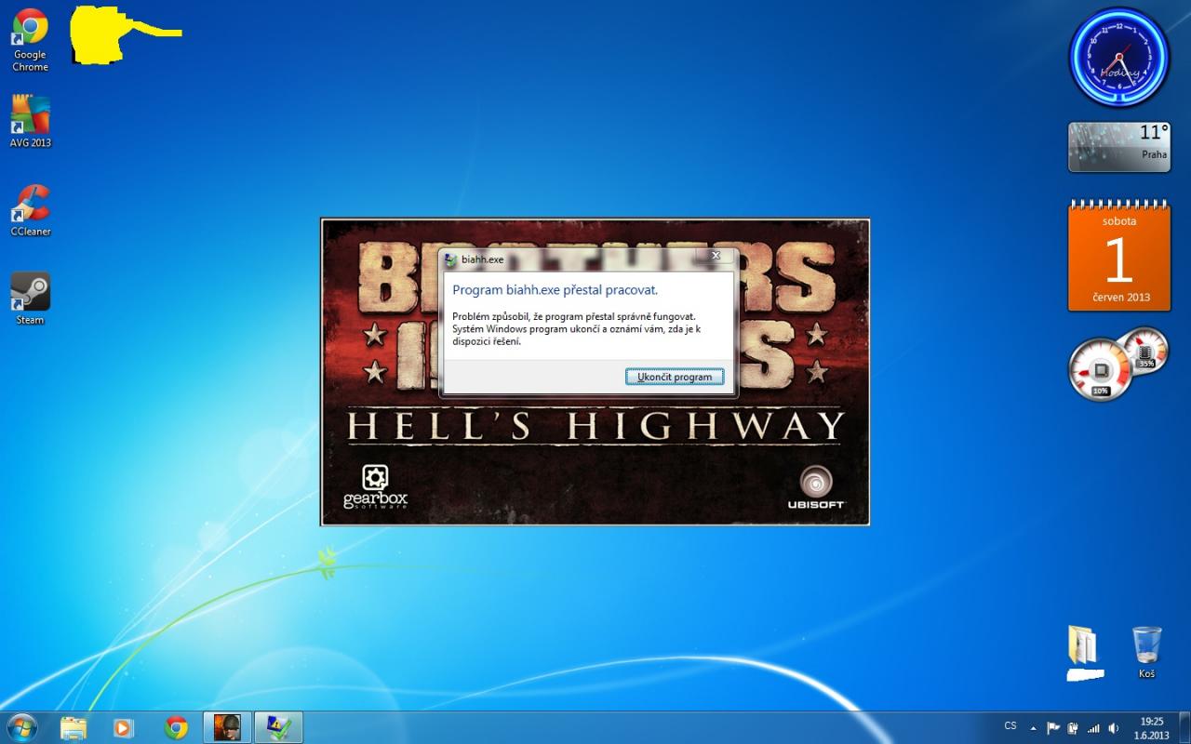Screen dimensions: 1191x744
Task: Click the Ukončit program button
Action: [675, 377]
